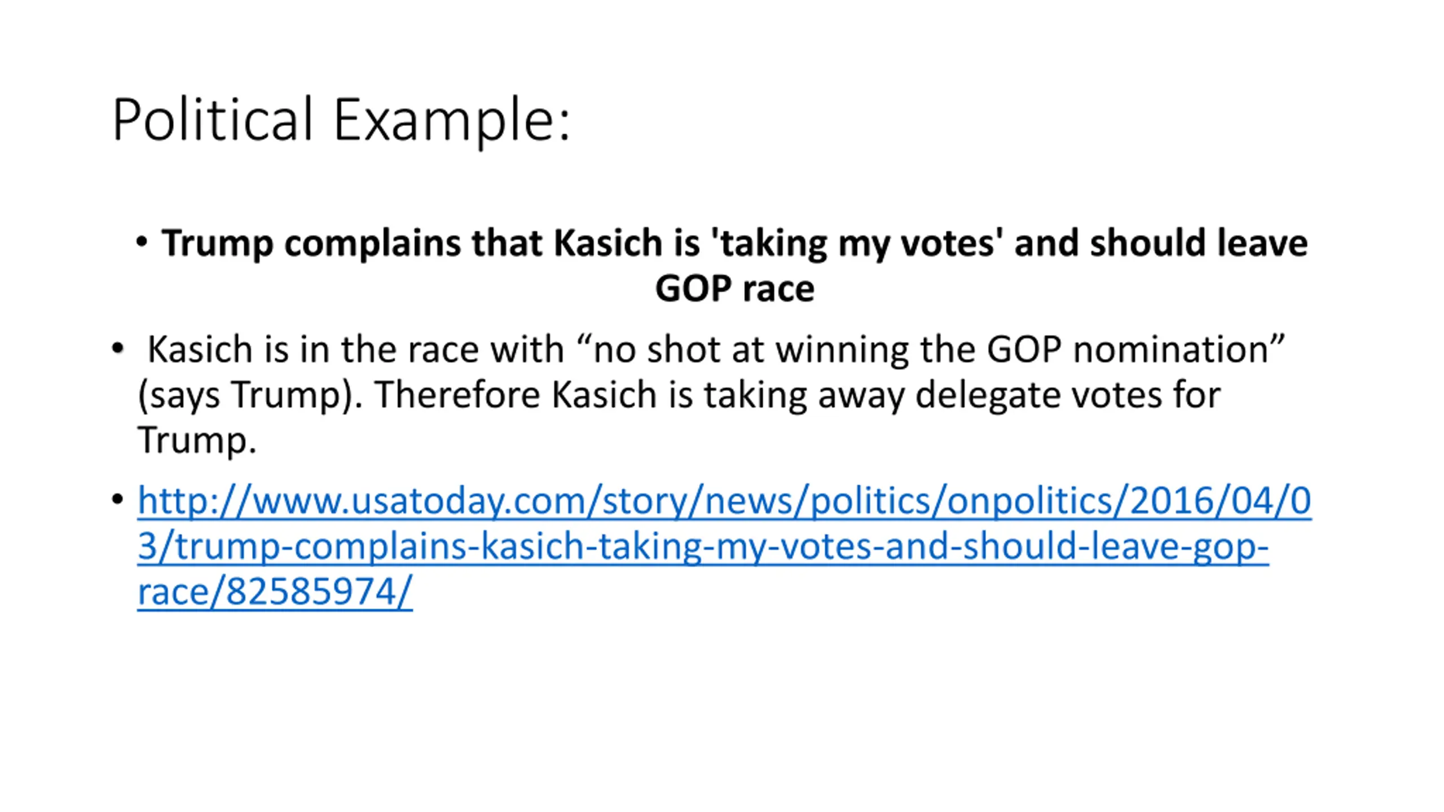This screenshot has height=812, width=1444.
Task: Click the final word 'Trump.' in the paragraph
Action: click(197, 440)
